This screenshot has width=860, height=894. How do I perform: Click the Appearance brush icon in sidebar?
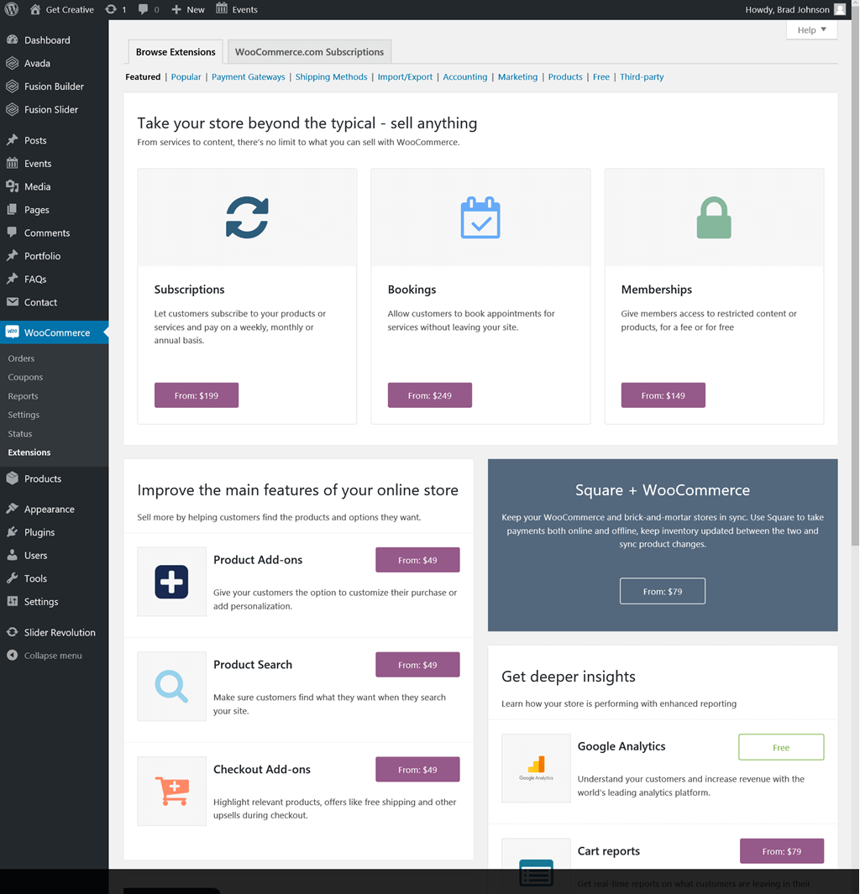[x=12, y=509]
